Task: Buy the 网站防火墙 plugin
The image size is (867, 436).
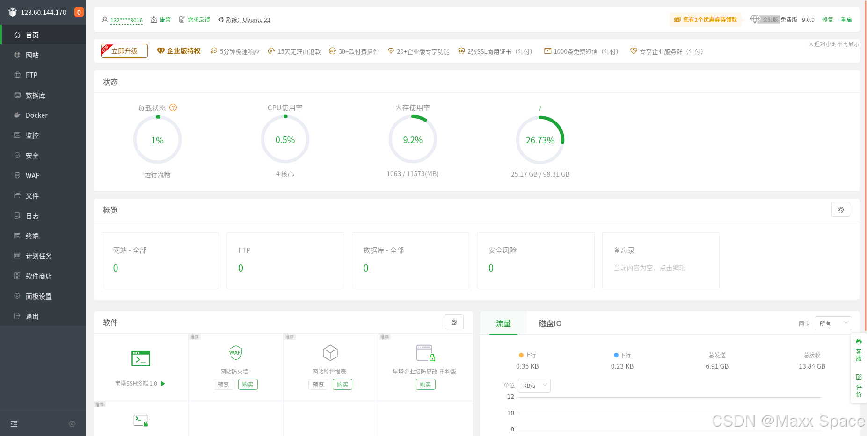Action: [248, 385]
